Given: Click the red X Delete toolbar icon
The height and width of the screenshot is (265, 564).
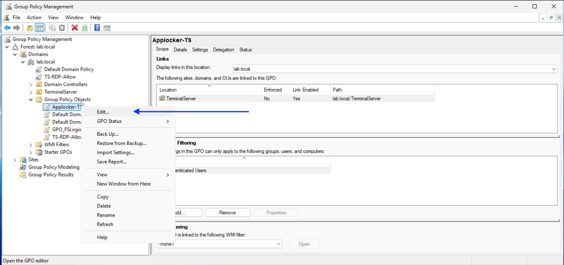Looking at the screenshot, I should [75, 28].
